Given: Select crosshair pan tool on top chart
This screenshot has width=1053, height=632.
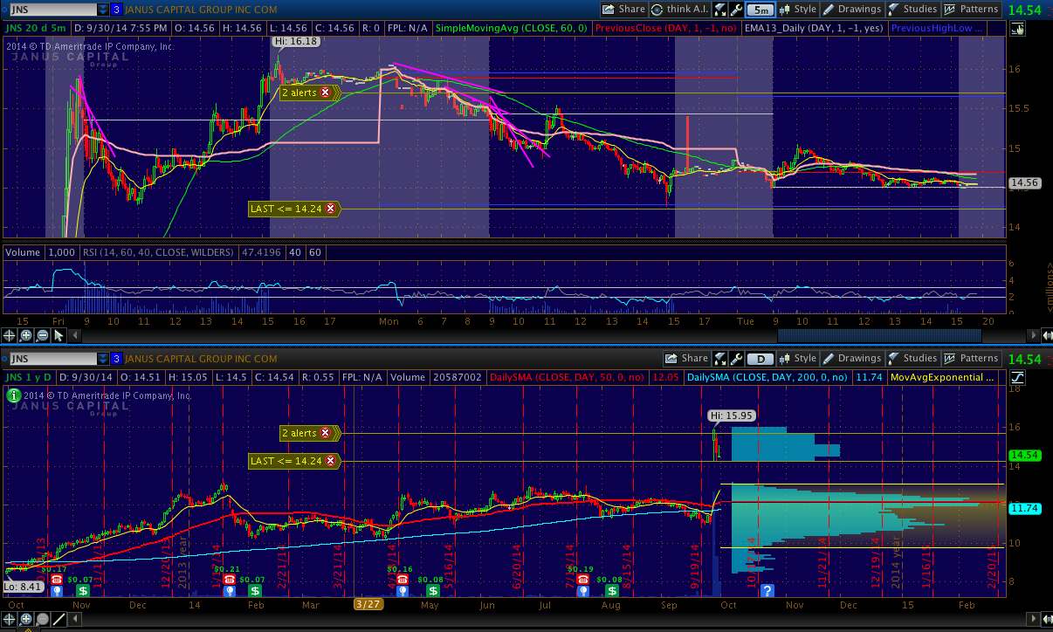Looking at the screenshot, I should tap(10, 335).
